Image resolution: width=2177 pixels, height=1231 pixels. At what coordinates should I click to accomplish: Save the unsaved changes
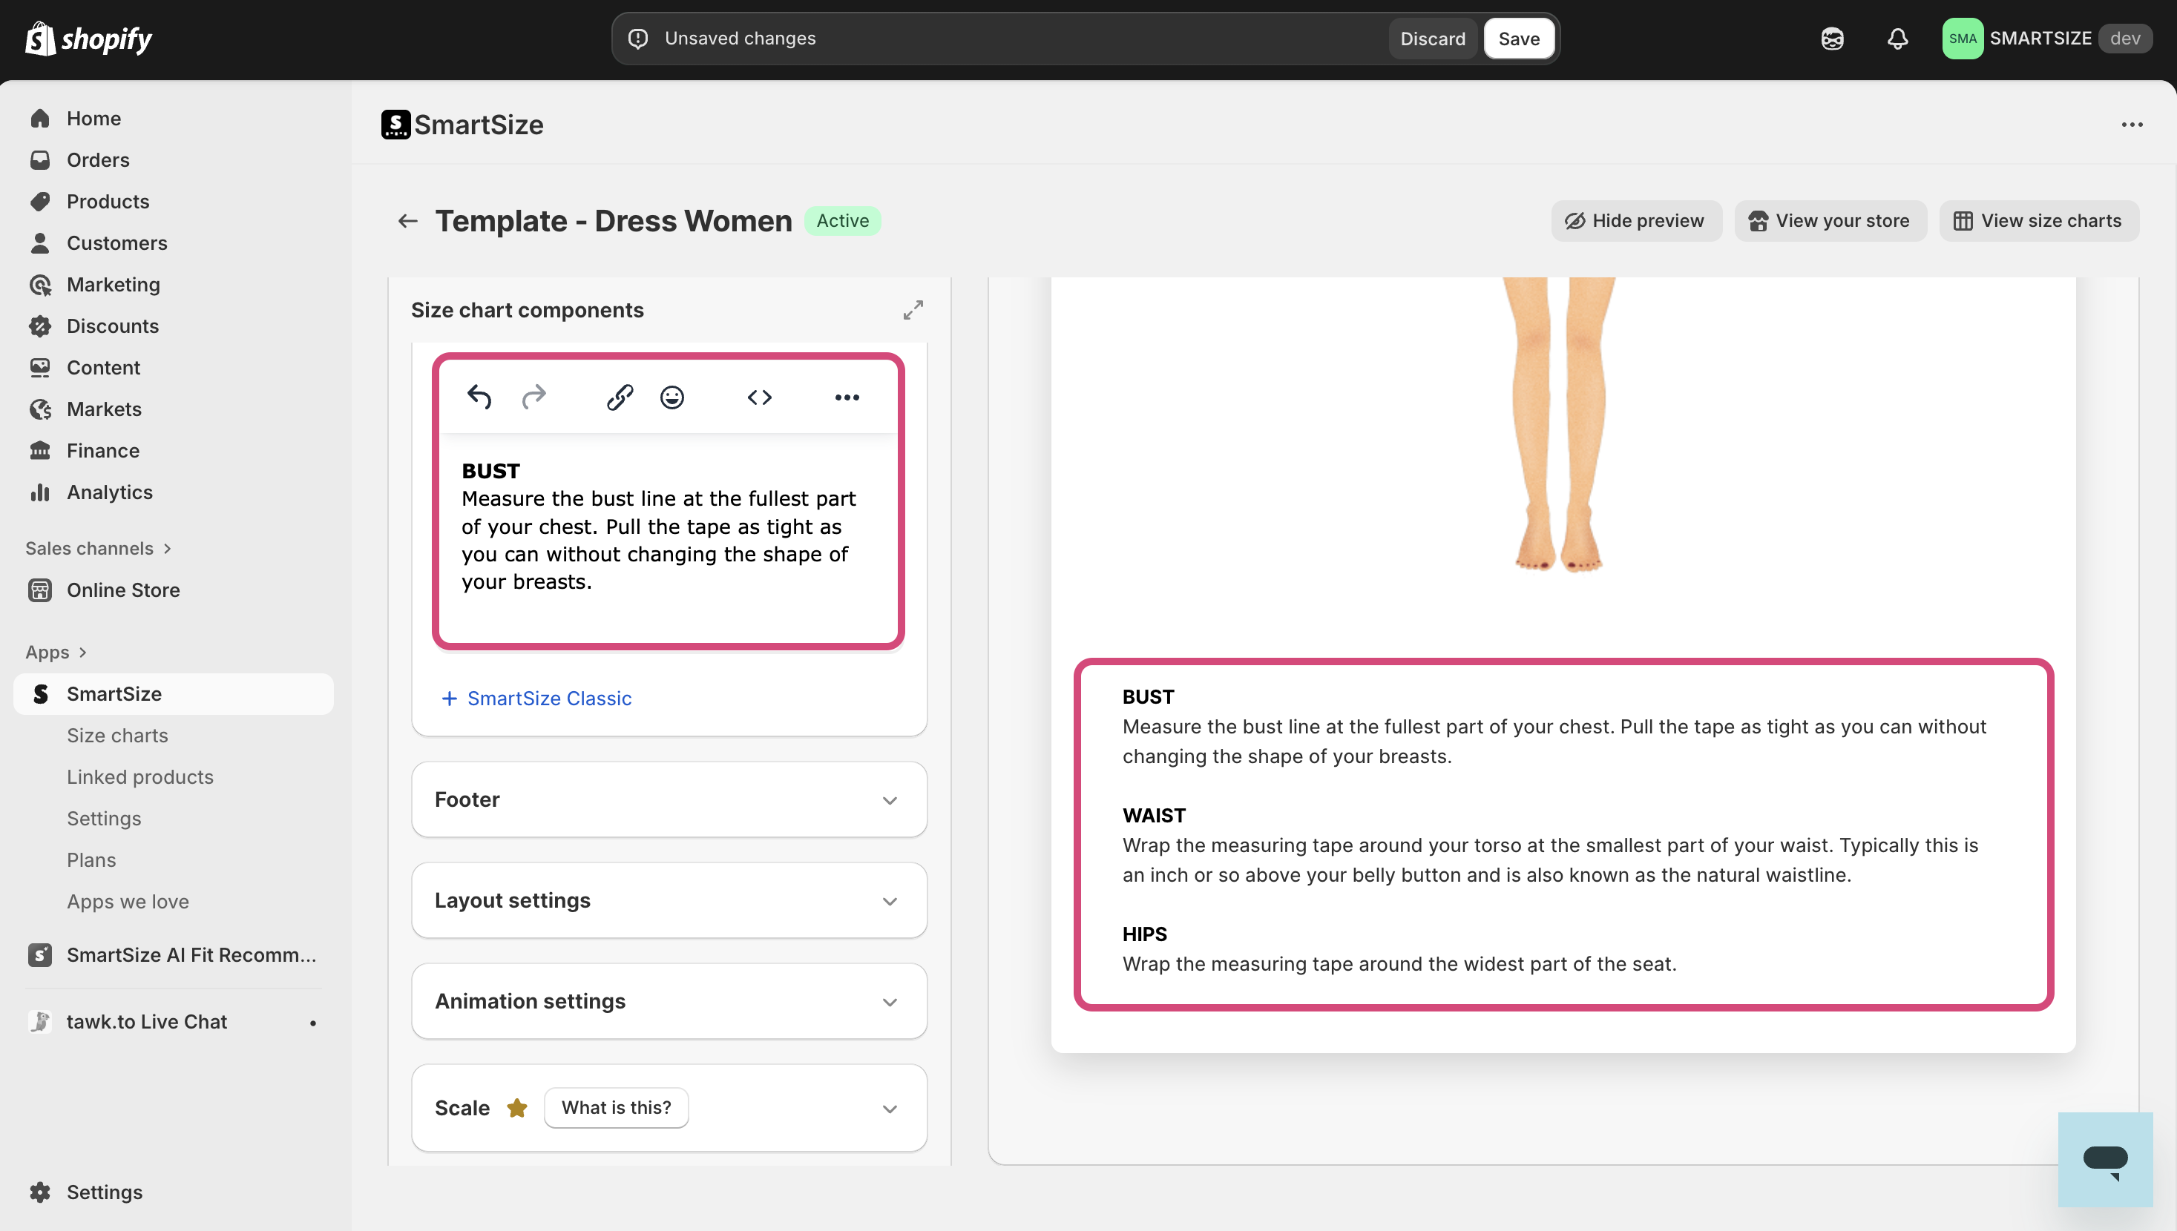point(1518,39)
